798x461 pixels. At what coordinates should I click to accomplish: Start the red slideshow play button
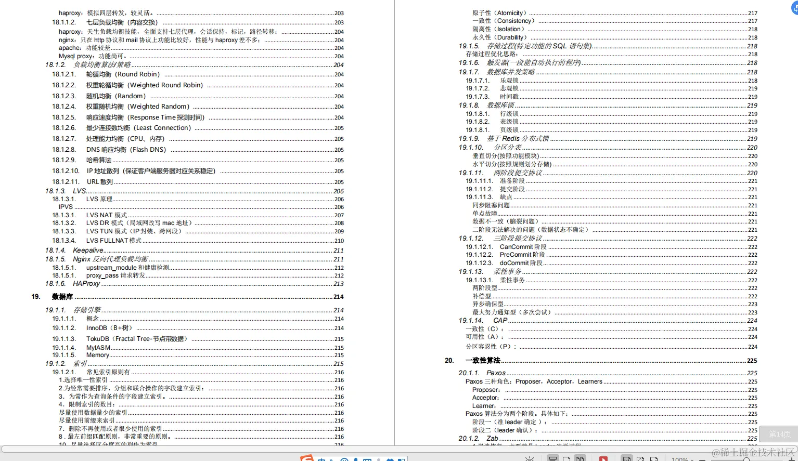pyautogui.click(x=603, y=458)
